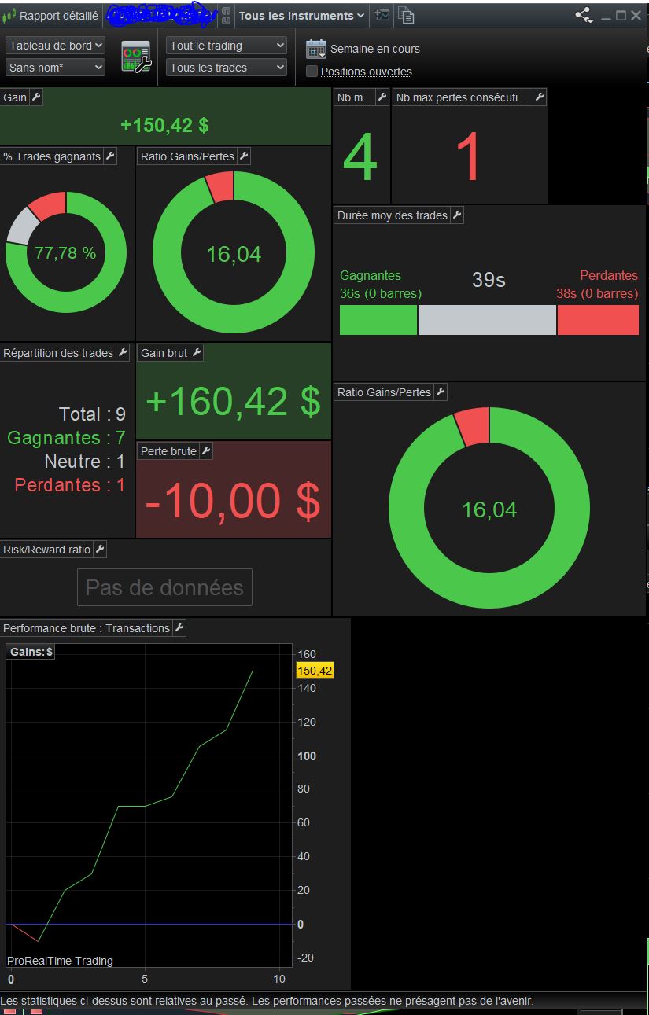Open settings wrench for Perte brute
The width and height of the screenshot is (649, 1015).
point(206,451)
